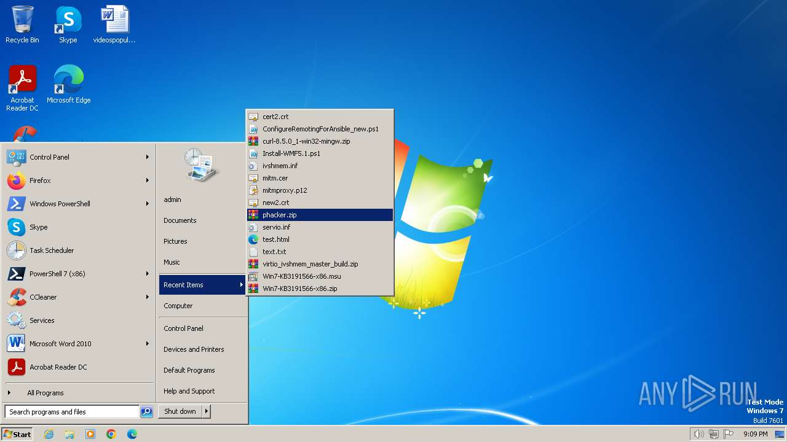Open recent item ConfigureRemotingForAnsible_new.ps1

coord(320,129)
